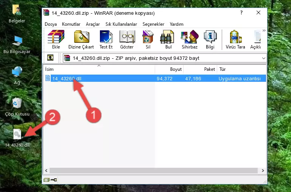Select the 14_43260.dll desktop file icon
Viewport: 291px width, 192px height.
pyautogui.click(x=17, y=138)
